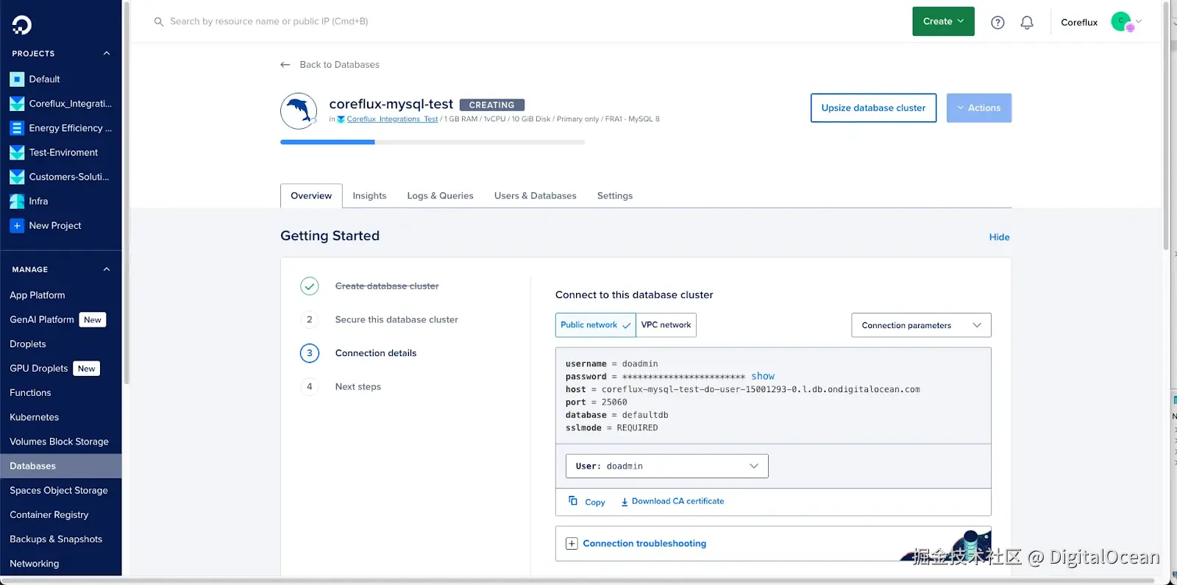Hide the Getting Started section
Image resolution: width=1177 pixels, height=585 pixels.
999,237
